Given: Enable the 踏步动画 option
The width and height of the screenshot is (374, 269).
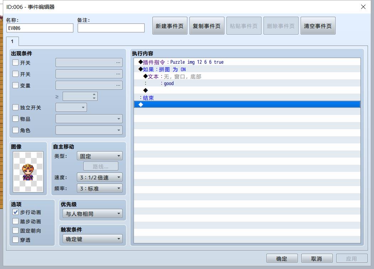Looking at the screenshot, I should 16,221.
